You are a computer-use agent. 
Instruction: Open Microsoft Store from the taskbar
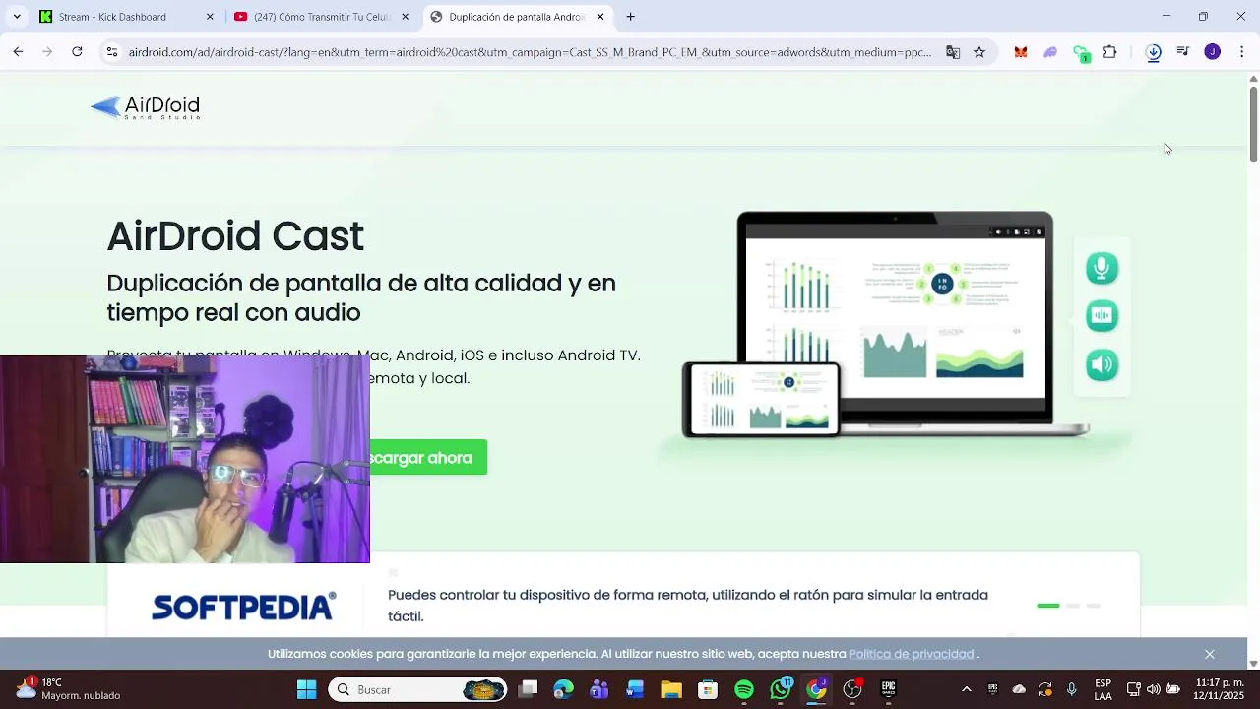[708, 689]
